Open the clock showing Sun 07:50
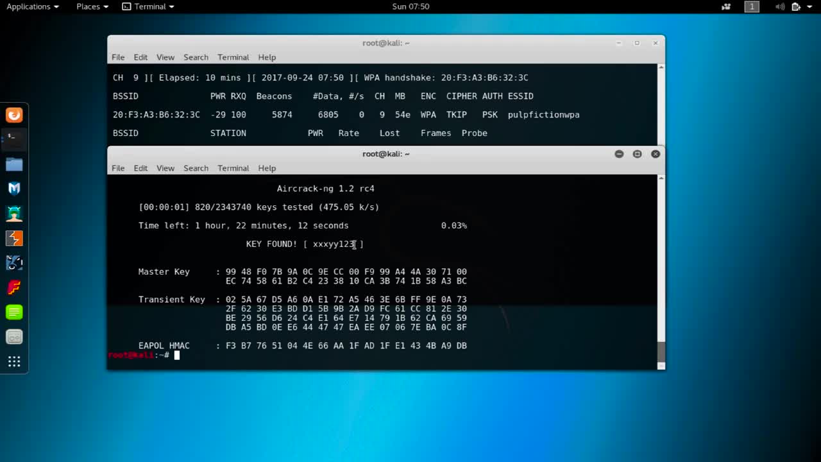Viewport: 821px width, 462px height. 410,6
